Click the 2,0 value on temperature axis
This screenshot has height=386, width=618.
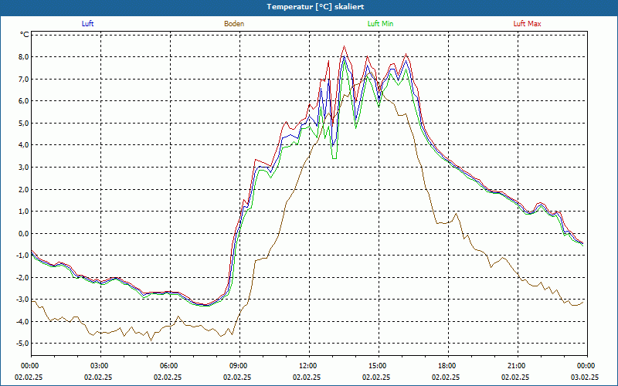(x=24, y=189)
